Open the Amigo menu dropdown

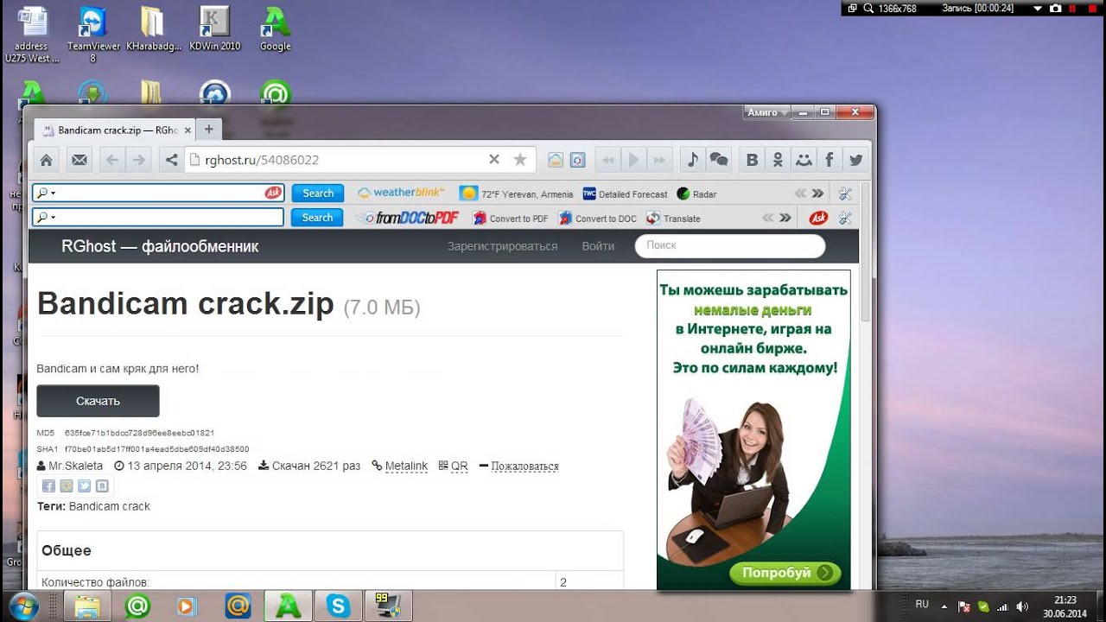coord(767,112)
